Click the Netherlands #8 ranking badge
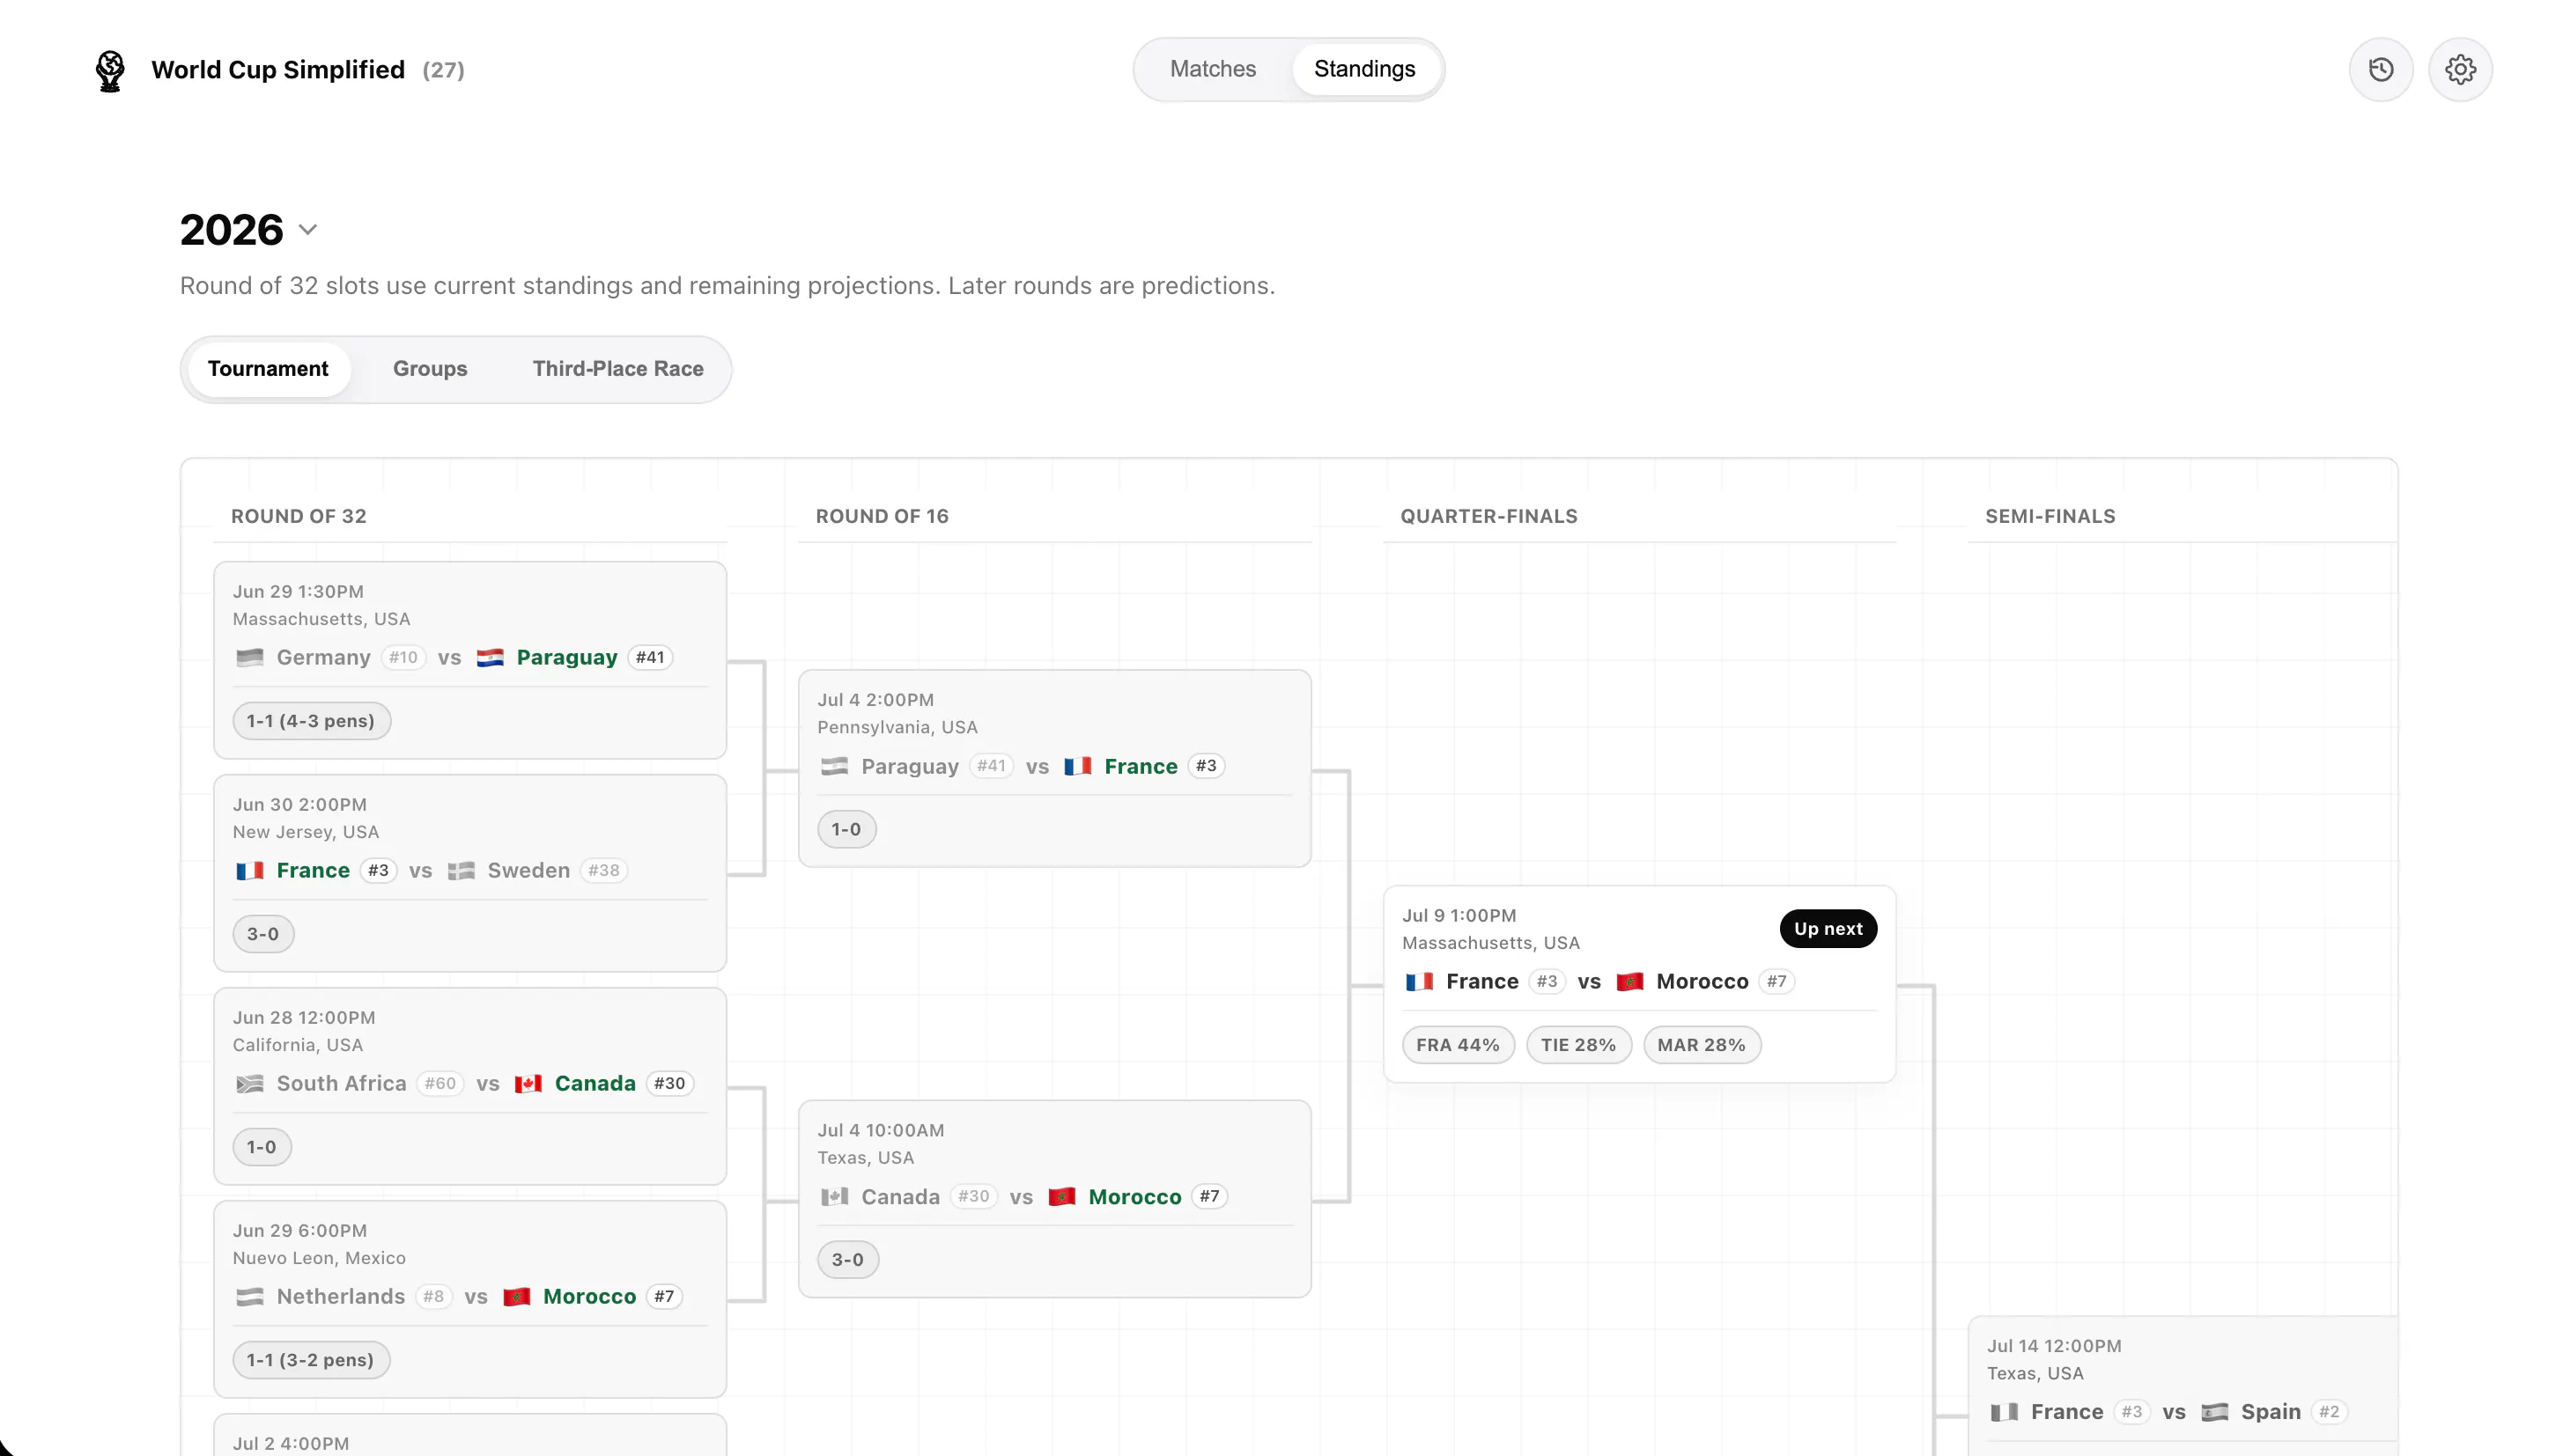This screenshot has width=2563, height=1456. click(433, 1296)
